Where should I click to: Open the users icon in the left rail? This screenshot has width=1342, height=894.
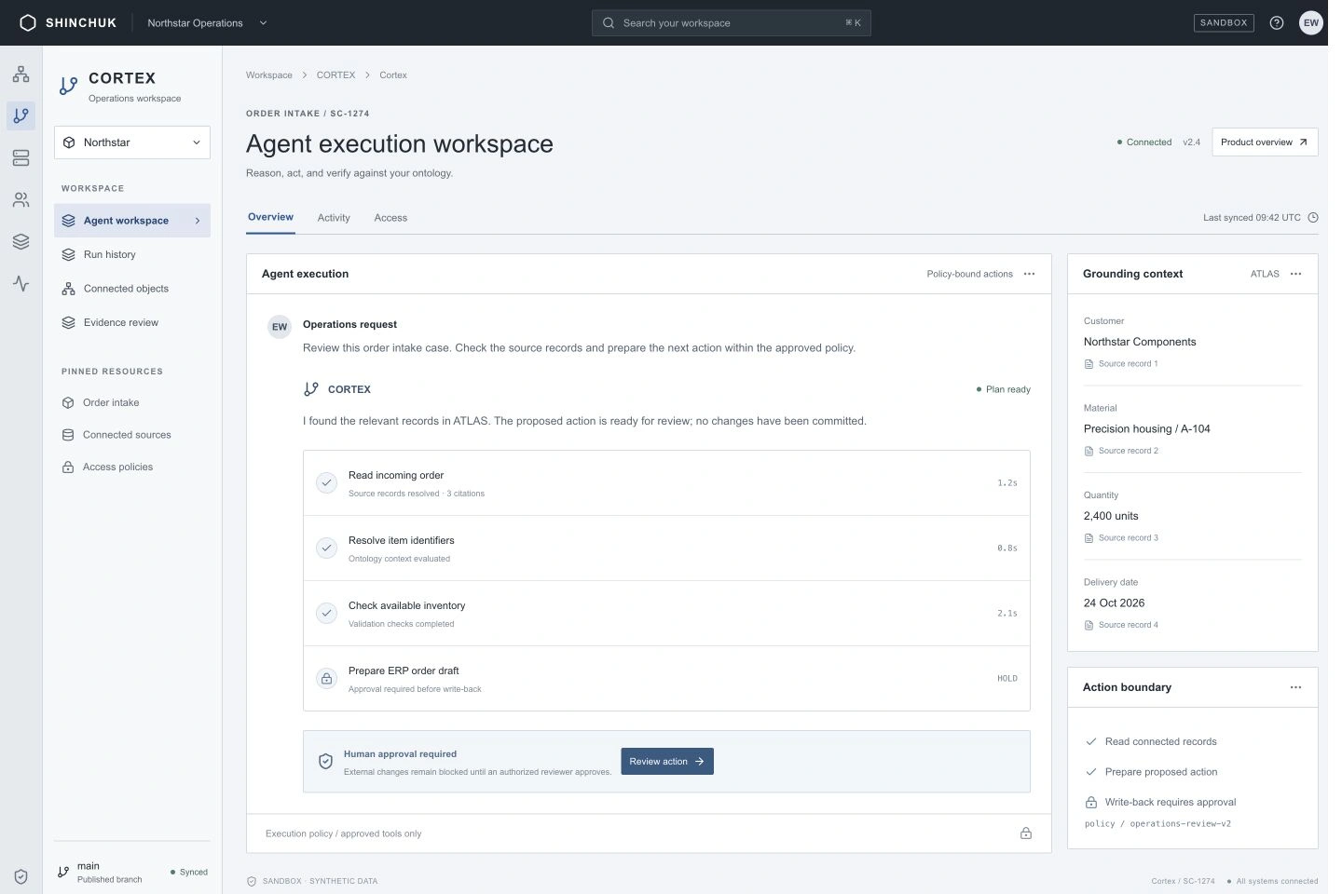(21, 200)
